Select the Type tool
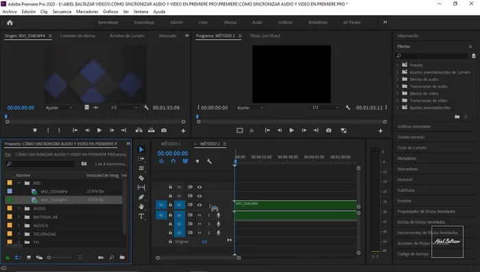This screenshot has width=480, height=272. [x=141, y=216]
